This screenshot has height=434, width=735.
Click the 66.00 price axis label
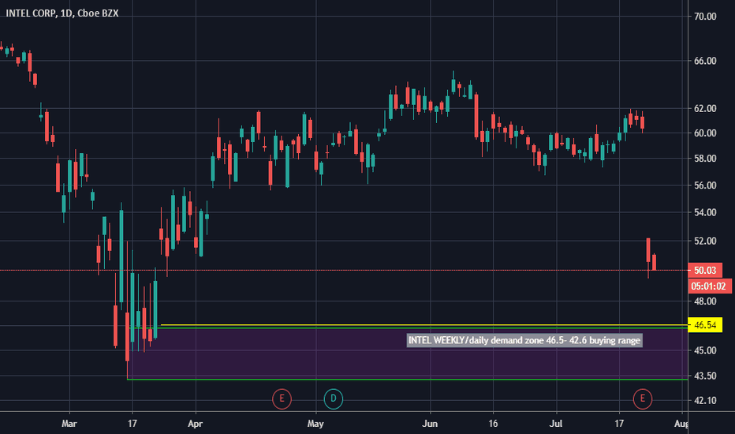click(705, 61)
